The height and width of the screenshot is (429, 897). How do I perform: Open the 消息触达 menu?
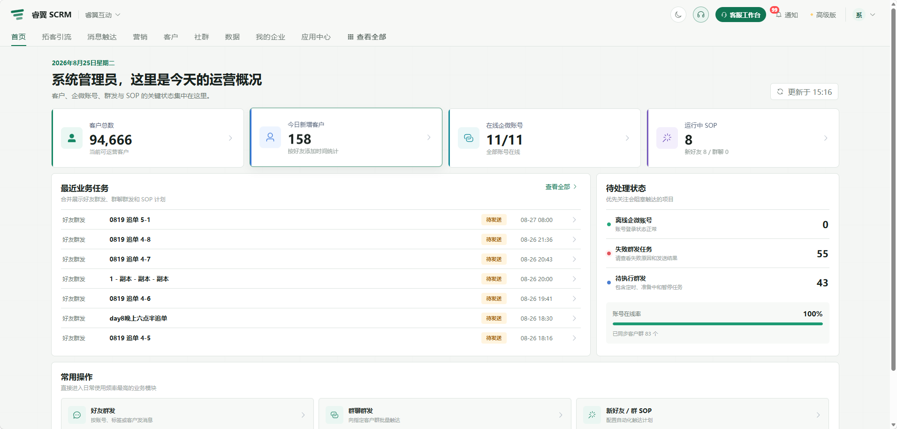tap(102, 37)
